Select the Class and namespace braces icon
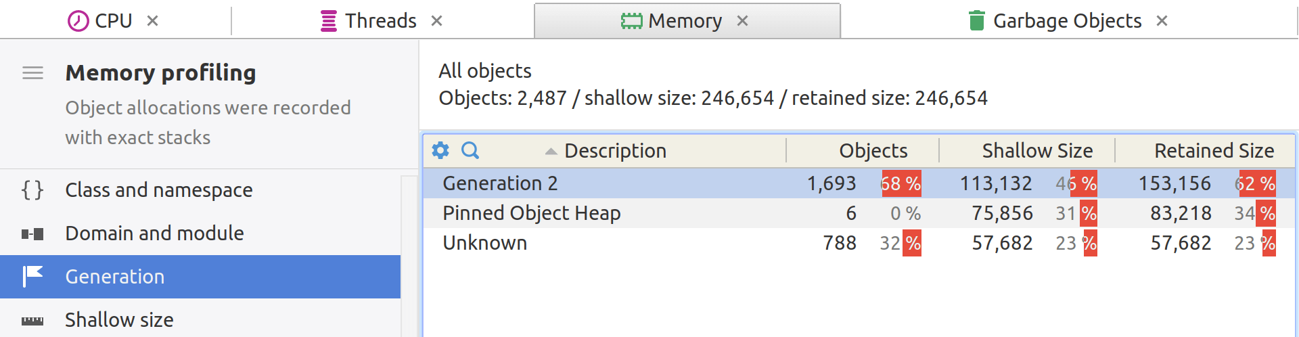 32,190
